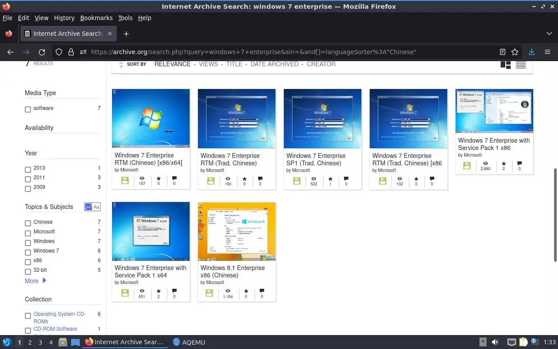This screenshot has height=349, width=558.
Task: Click the taskbar volume speaker icon
Action: (495, 342)
